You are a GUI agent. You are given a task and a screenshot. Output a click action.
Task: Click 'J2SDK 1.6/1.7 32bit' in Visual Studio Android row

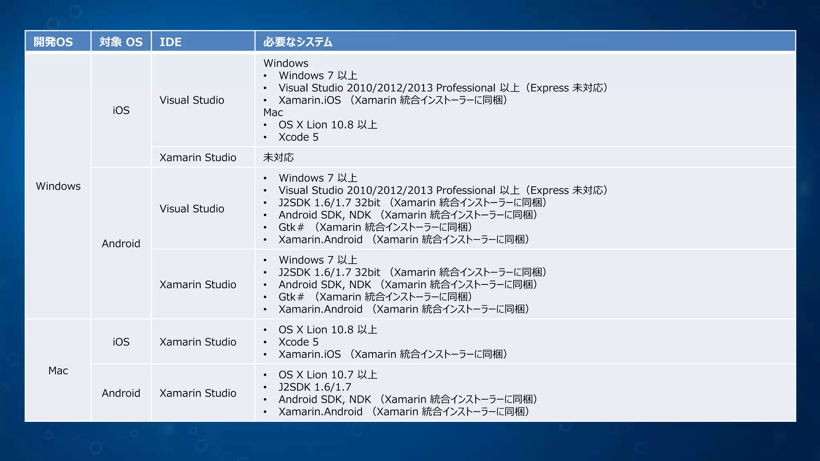[x=413, y=202]
